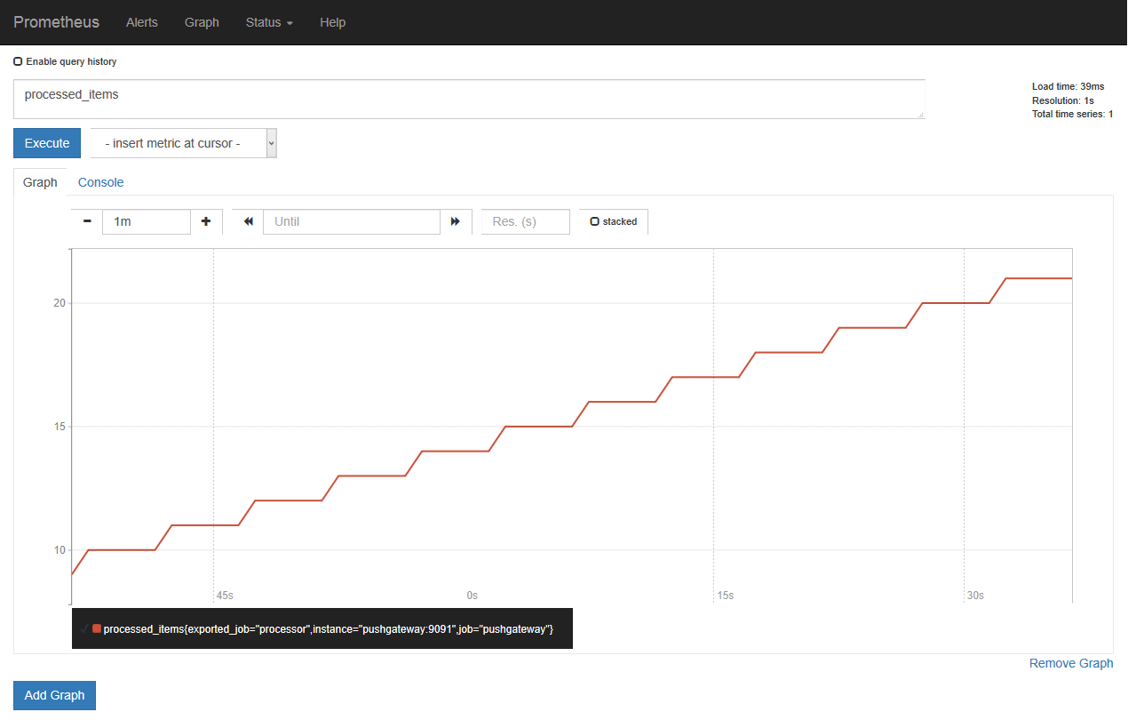1144x728 pixels.
Task: Run the query with the Execute button
Action: coord(46,142)
